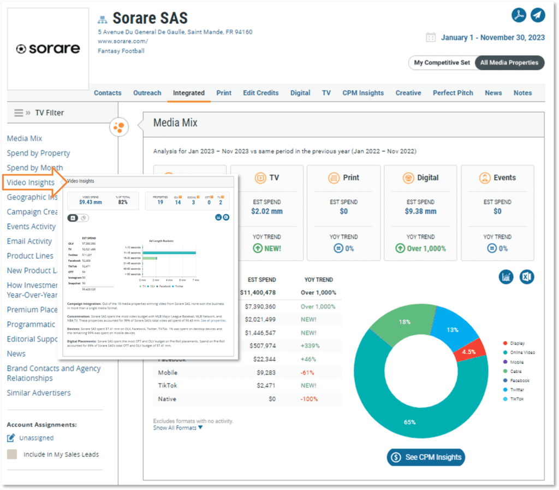Viewport: 559px width, 490px height.
Task: Click the PDF export icon at top right
Action: 519,15
